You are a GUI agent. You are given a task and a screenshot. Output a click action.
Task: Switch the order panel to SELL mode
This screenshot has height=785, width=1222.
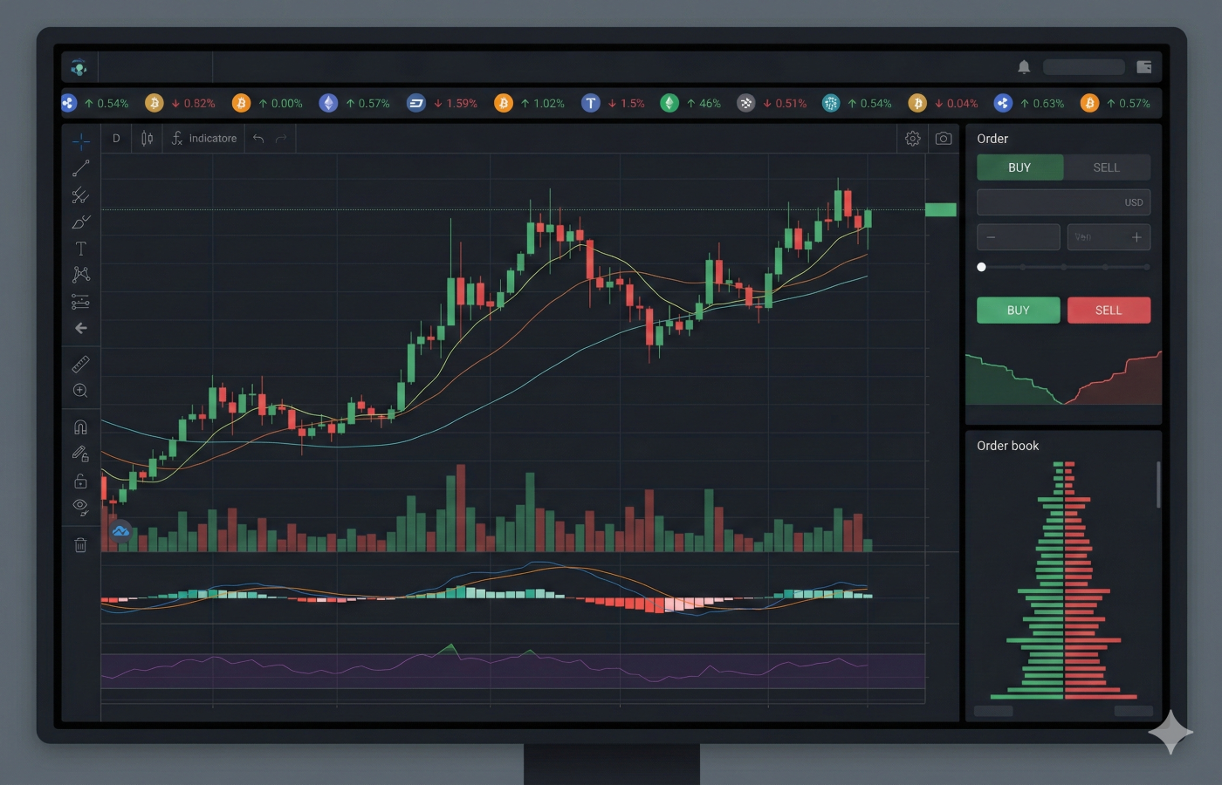coord(1108,167)
